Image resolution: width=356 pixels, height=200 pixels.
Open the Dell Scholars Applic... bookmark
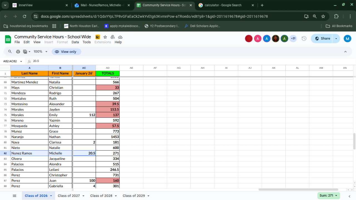point(202,26)
